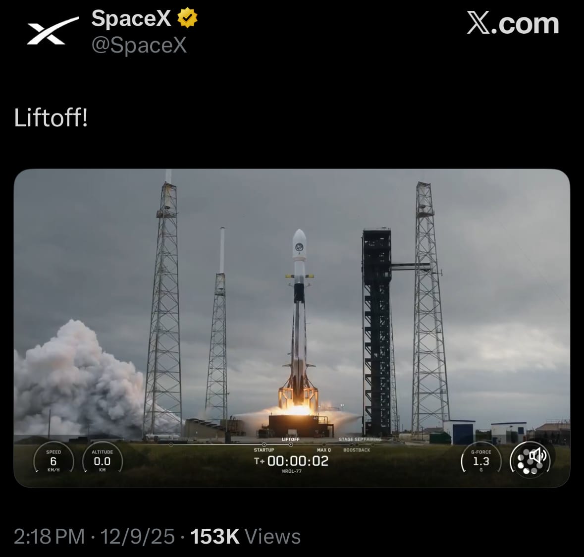
Task: Click the mission patch on the rocket fairing
Action: pos(299,247)
